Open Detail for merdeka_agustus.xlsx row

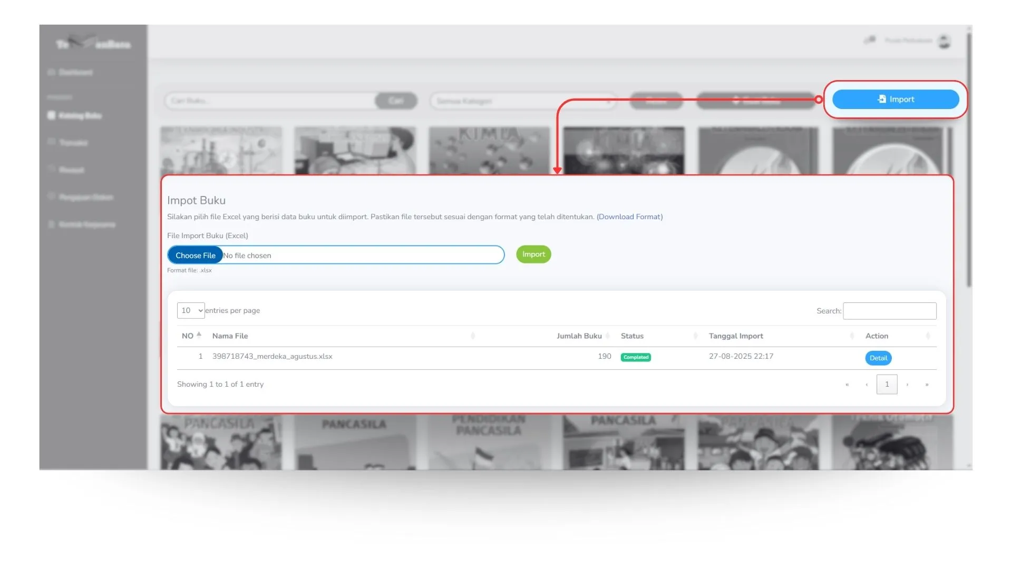pyautogui.click(x=878, y=358)
